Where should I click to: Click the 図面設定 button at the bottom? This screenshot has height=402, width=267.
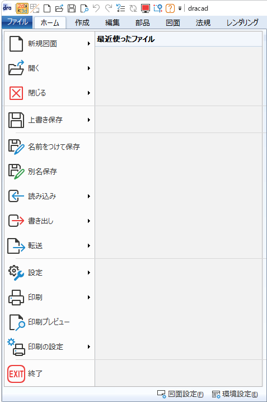tap(180, 394)
